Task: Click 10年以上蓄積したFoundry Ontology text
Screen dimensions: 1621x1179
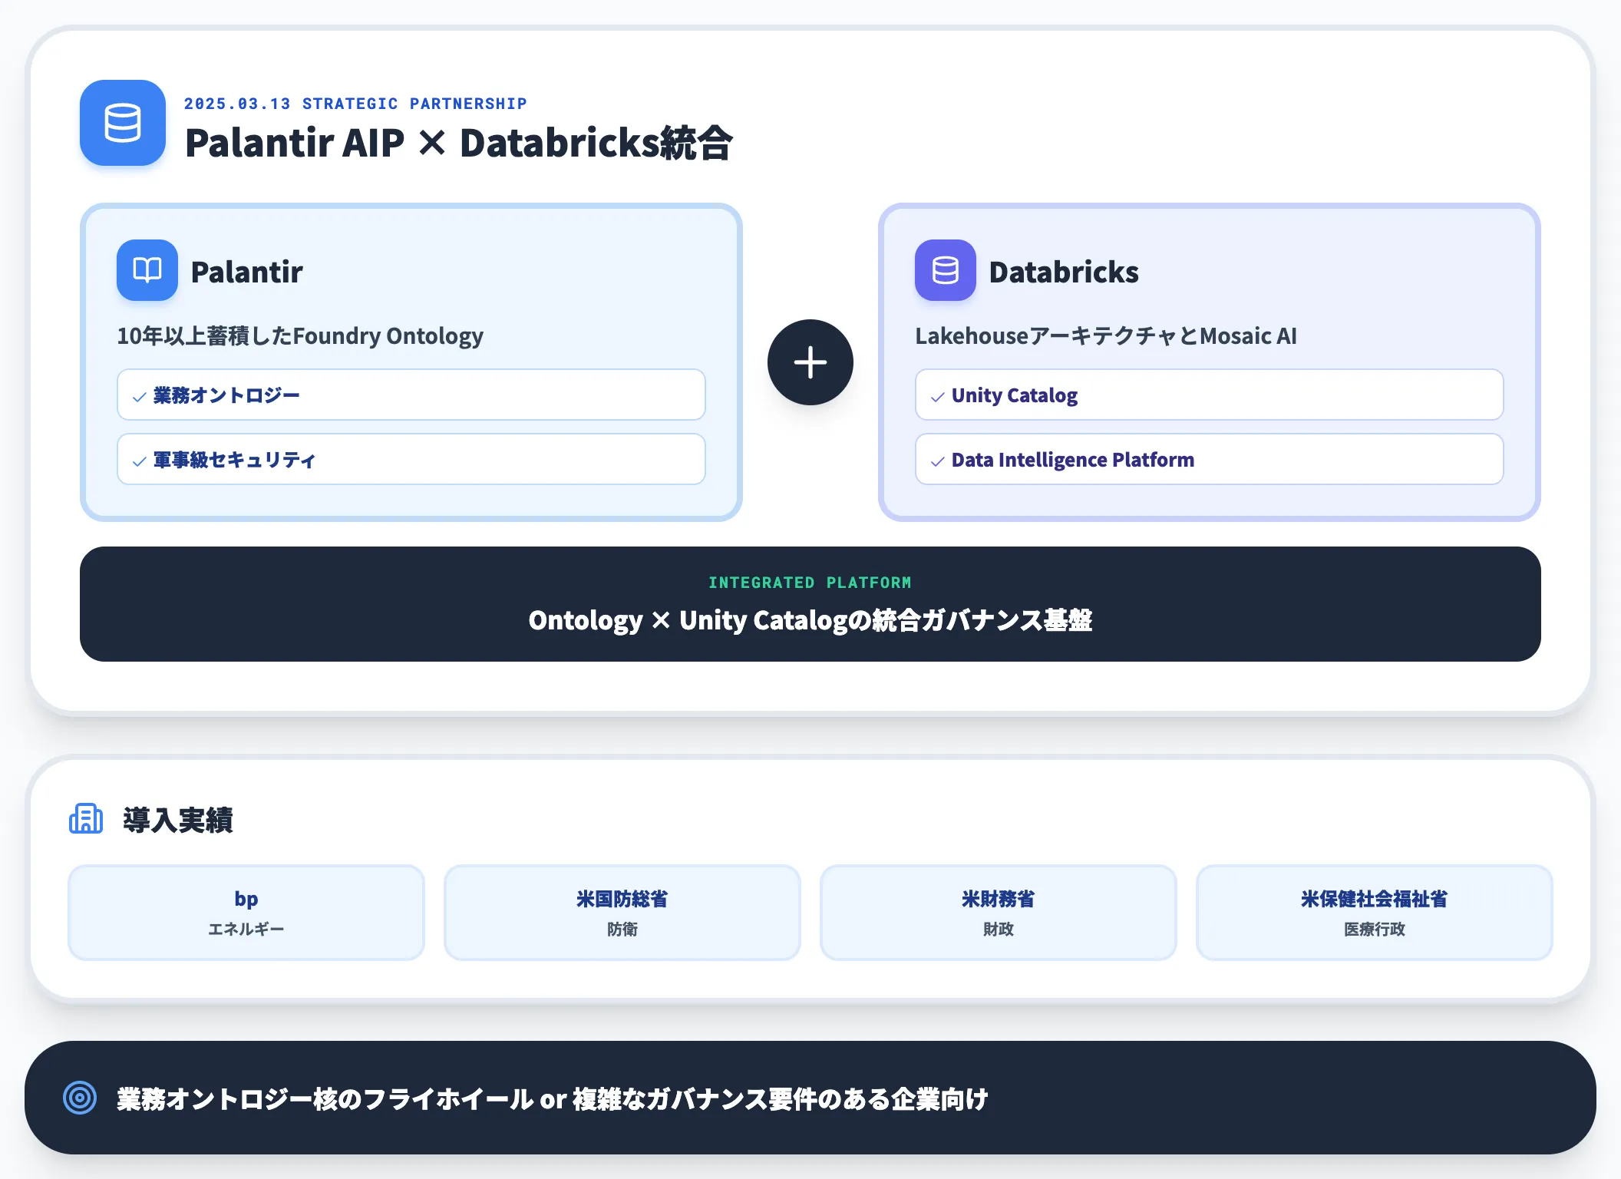Action: pyautogui.click(x=300, y=336)
